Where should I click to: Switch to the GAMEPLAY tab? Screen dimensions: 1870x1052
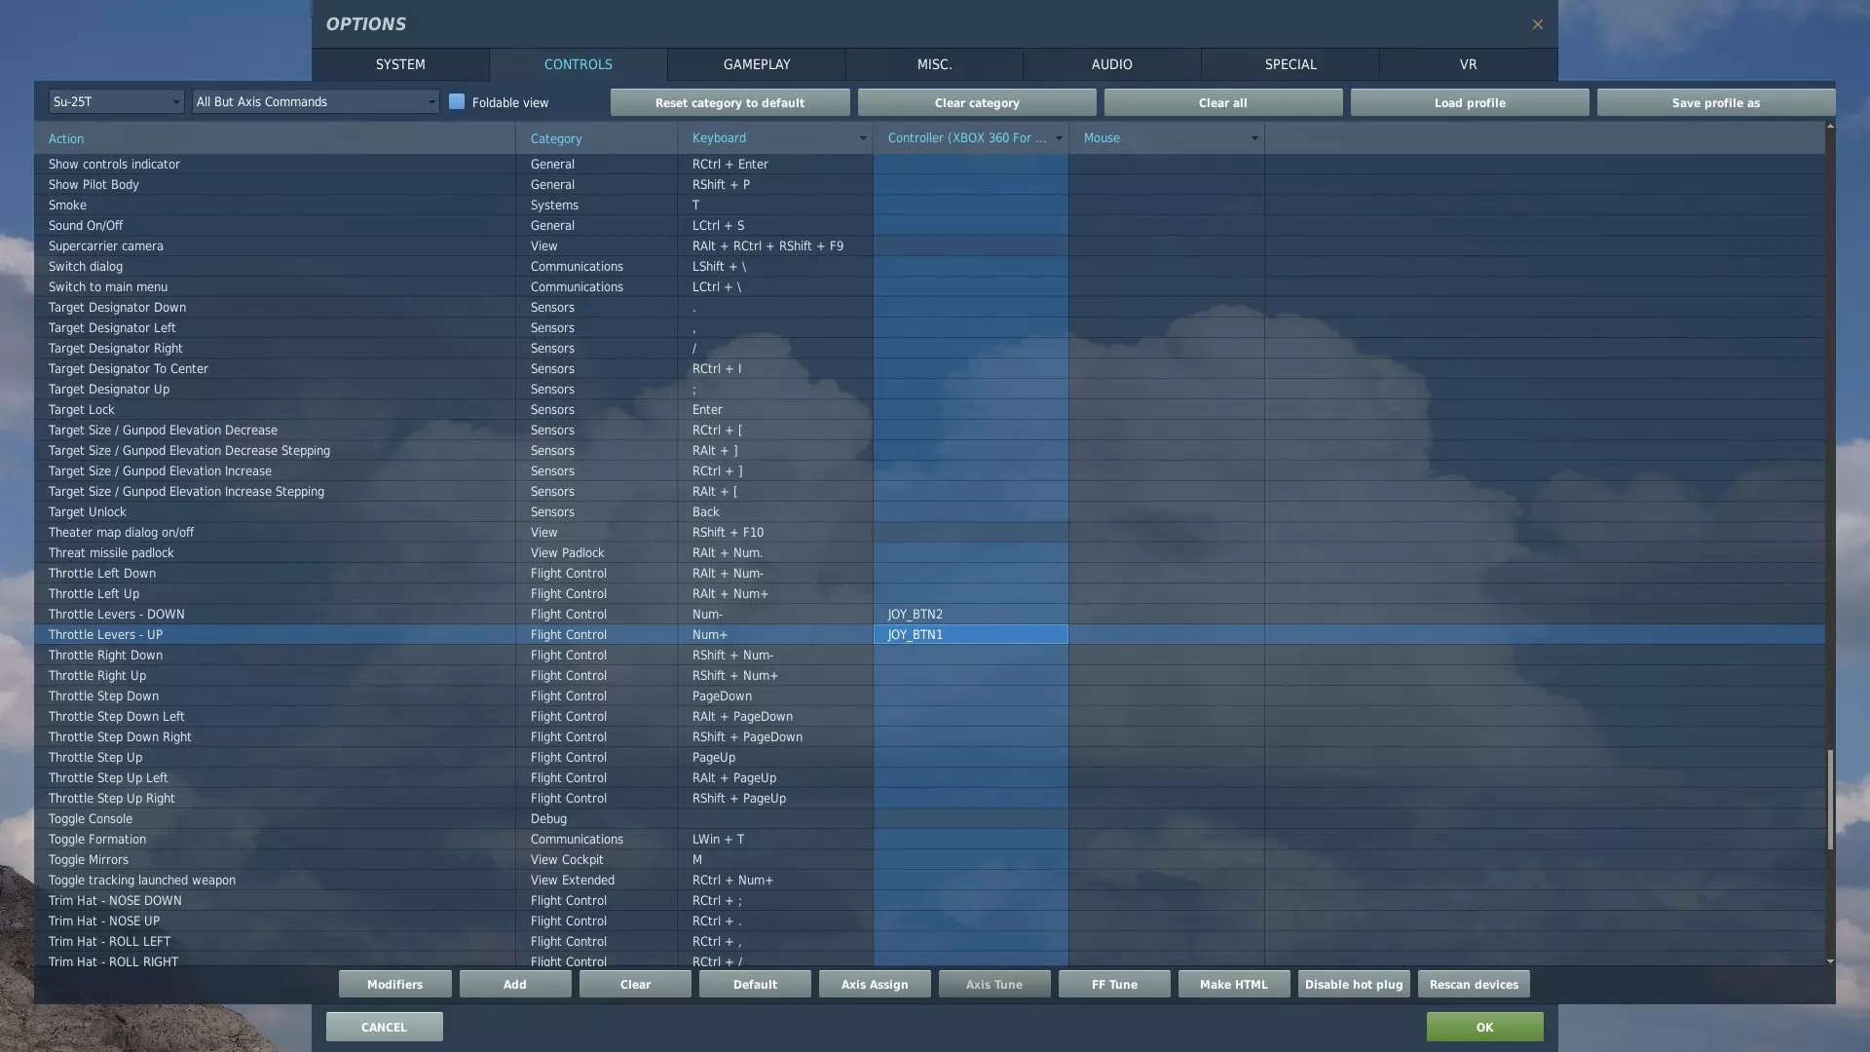(x=756, y=64)
